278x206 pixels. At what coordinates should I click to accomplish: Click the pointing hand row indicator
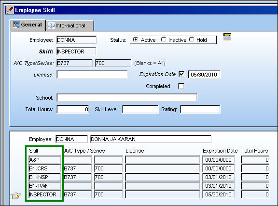click(16, 195)
